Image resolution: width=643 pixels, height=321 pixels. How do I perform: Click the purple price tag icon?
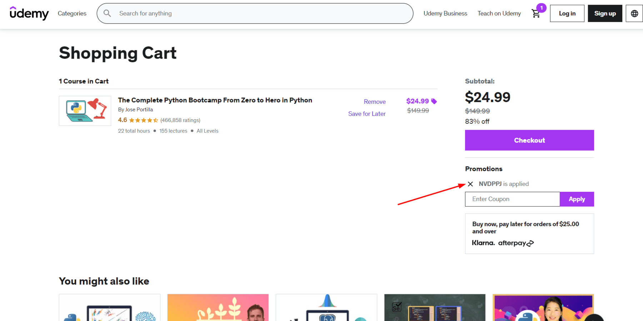[x=434, y=101]
